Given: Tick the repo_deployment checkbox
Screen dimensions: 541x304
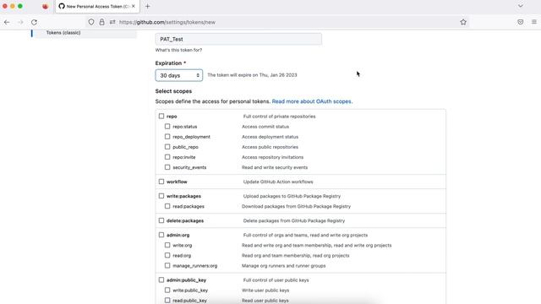Looking at the screenshot, I should click(x=167, y=137).
